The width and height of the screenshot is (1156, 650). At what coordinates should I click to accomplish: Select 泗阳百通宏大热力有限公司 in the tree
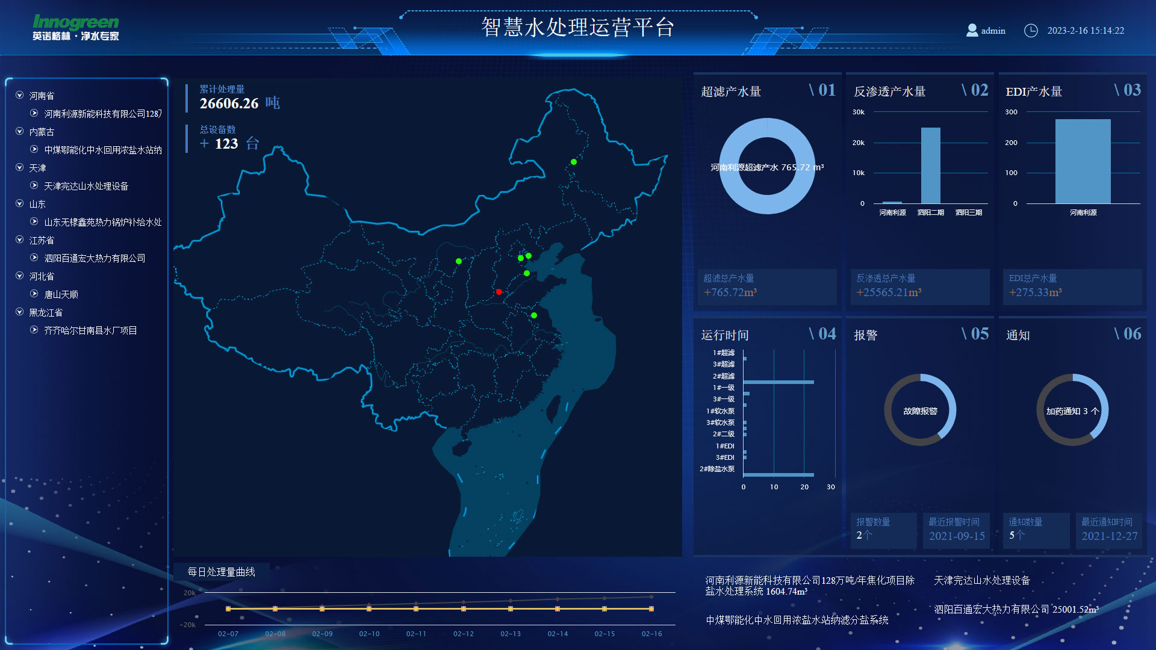(95, 258)
